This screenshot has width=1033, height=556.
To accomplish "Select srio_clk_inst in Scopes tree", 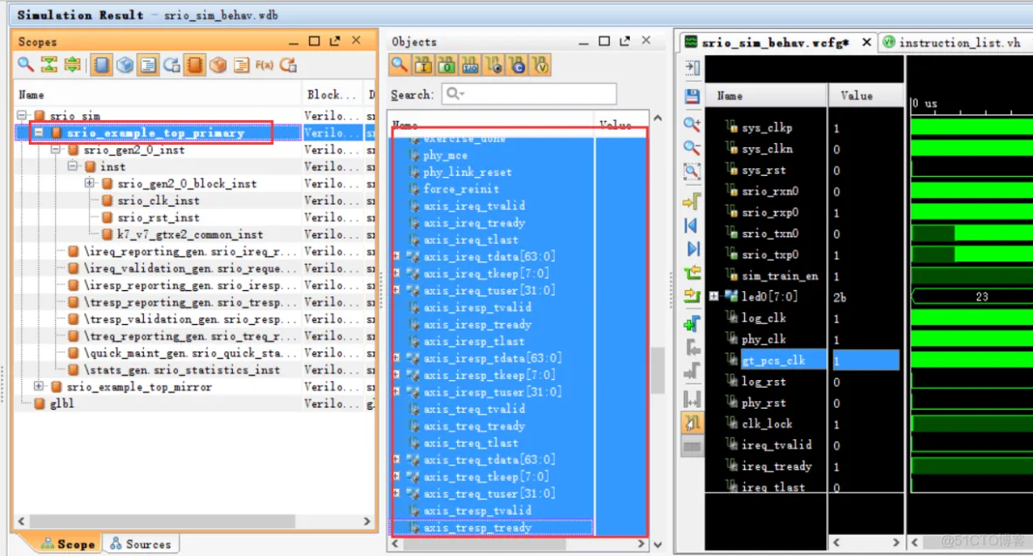I will pos(158,200).
